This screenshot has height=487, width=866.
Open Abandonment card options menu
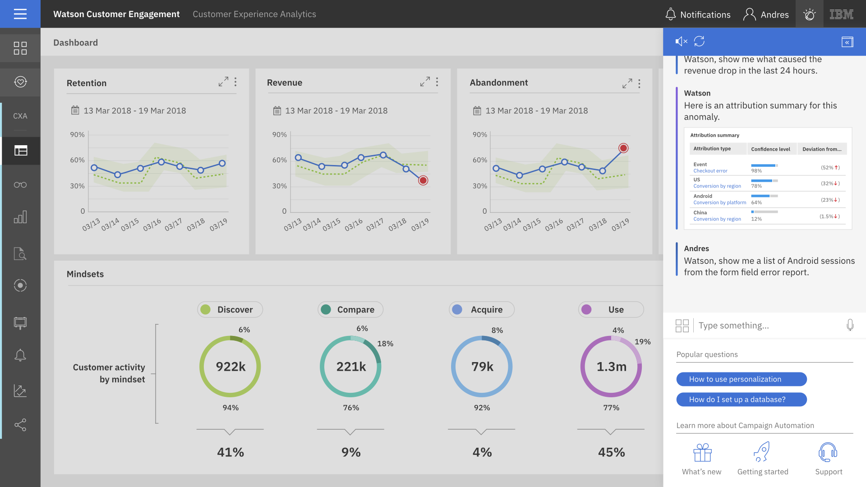click(x=639, y=83)
